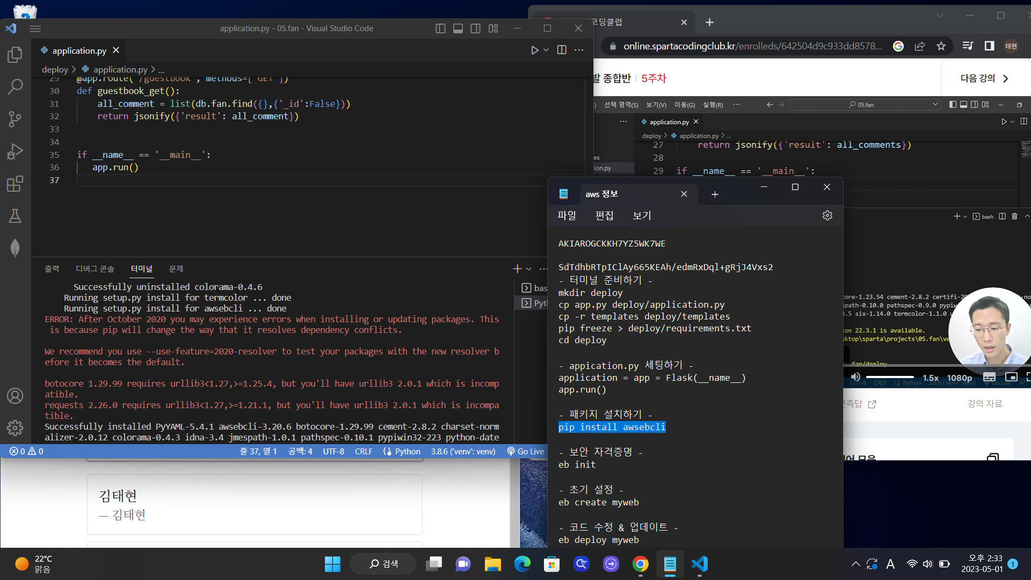Open the Chrome profile button

(1011, 46)
